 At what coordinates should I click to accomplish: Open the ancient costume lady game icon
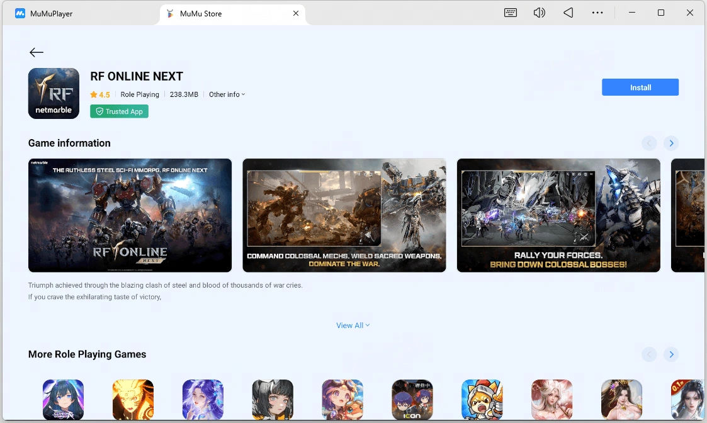(x=622, y=400)
